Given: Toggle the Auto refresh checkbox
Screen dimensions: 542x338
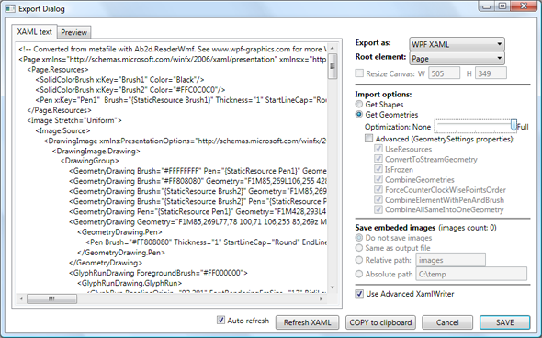Looking at the screenshot, I should click(x=220, y=320).
